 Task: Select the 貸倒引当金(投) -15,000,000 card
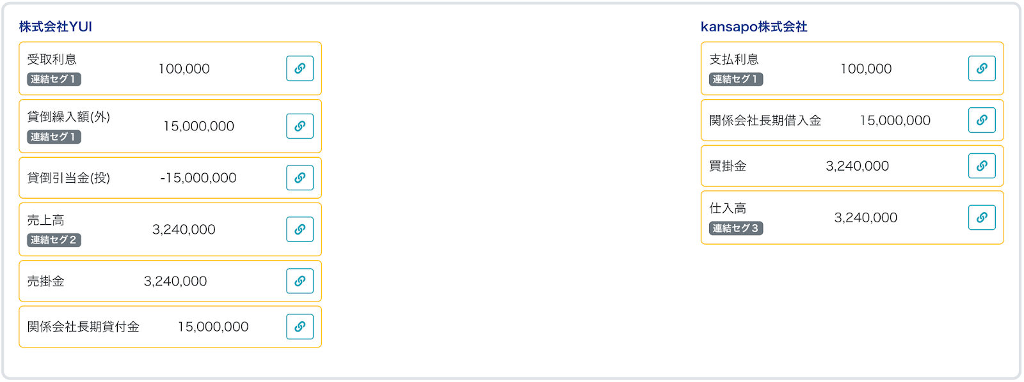pyautogui.click(x=170, y=178)
